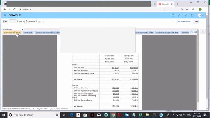Click the Year-to-Date column header

[129, 59]
